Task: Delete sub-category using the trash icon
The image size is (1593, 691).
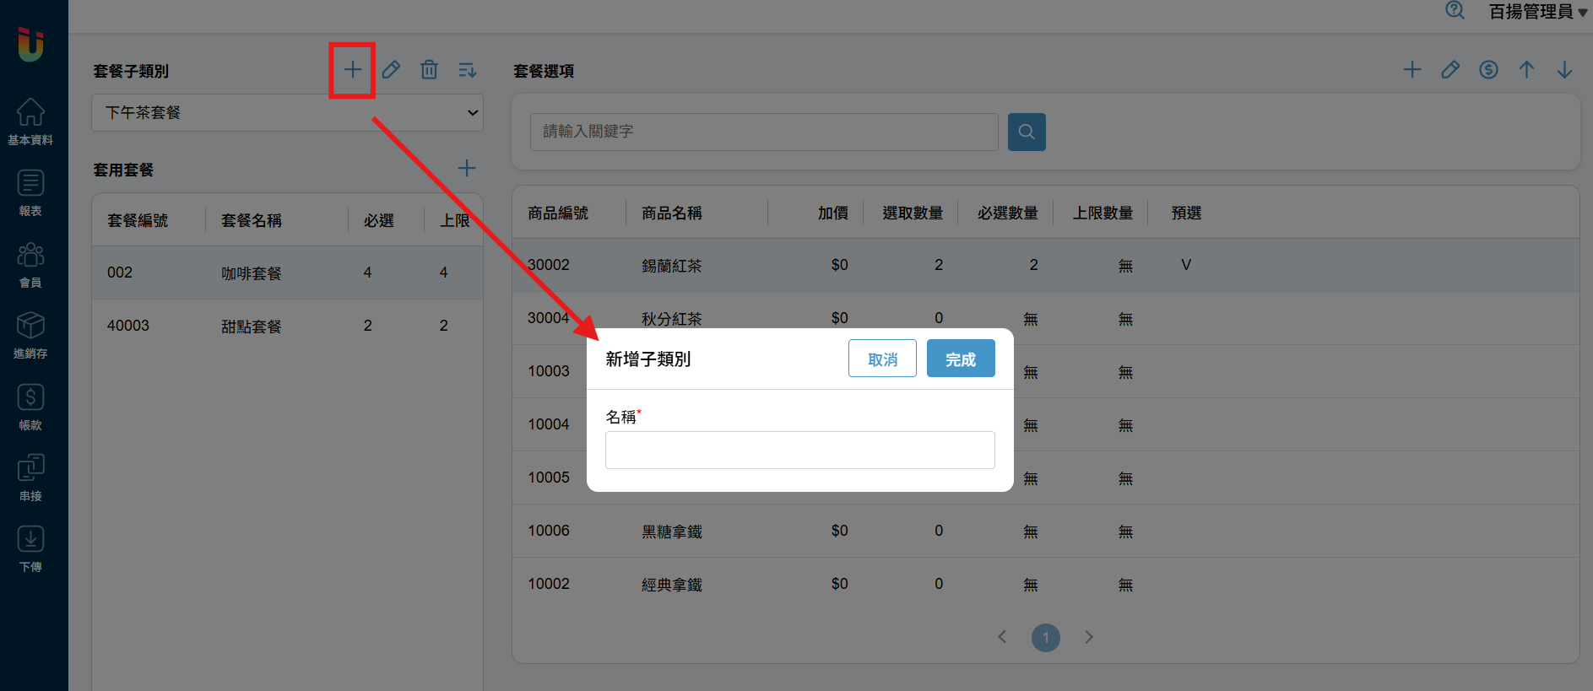Action: point(429,70)
